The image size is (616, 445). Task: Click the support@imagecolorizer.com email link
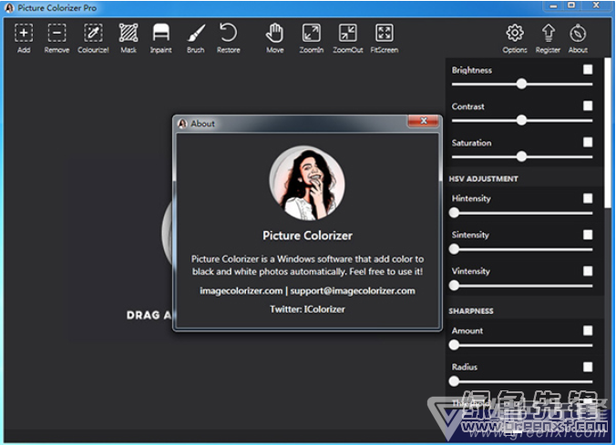pos(353,291)
